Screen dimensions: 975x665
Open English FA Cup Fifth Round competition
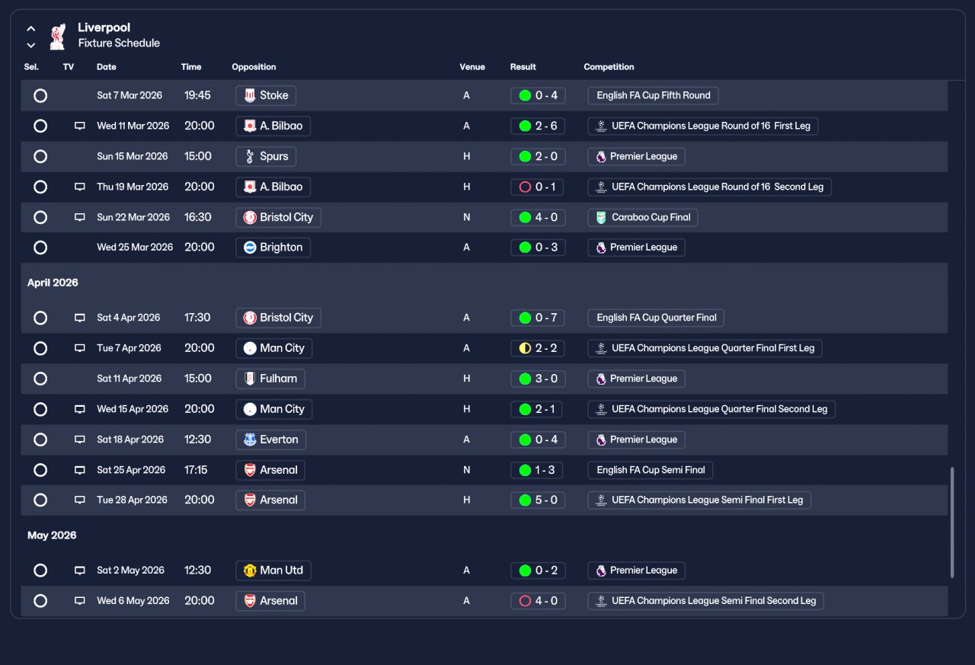653,95
